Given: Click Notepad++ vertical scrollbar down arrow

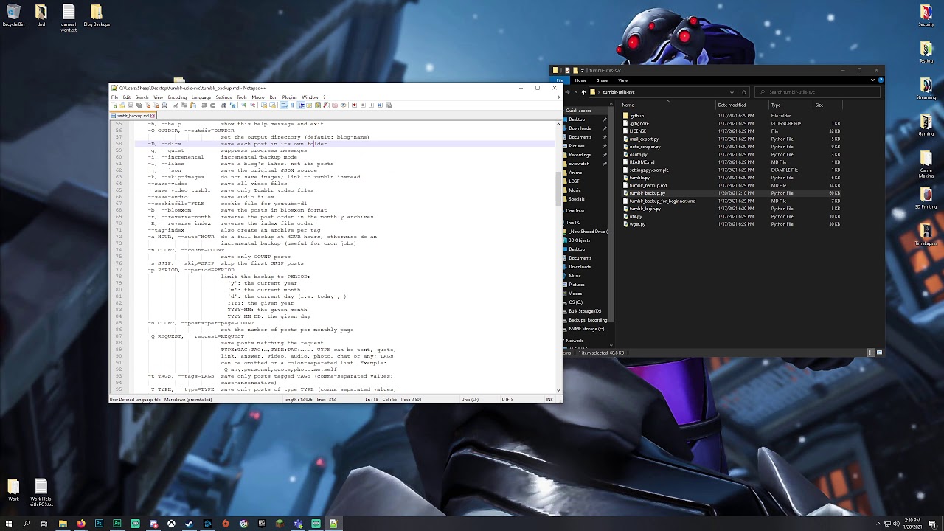Looking at the screenshot, I should (558, 390).
